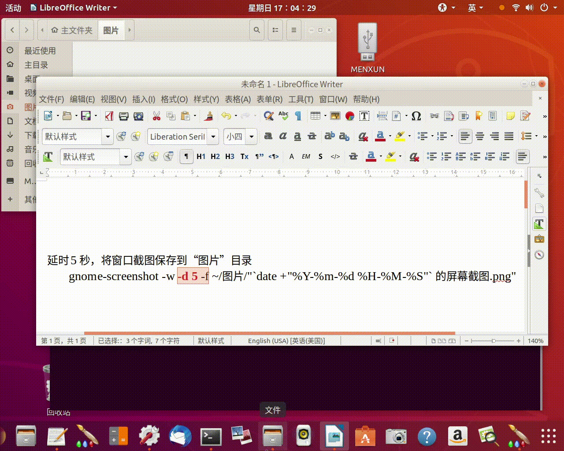This screenshot has width=564, height=451.
Task: Click 活动 Activities in top bar
Action: [x=13, y=8]
